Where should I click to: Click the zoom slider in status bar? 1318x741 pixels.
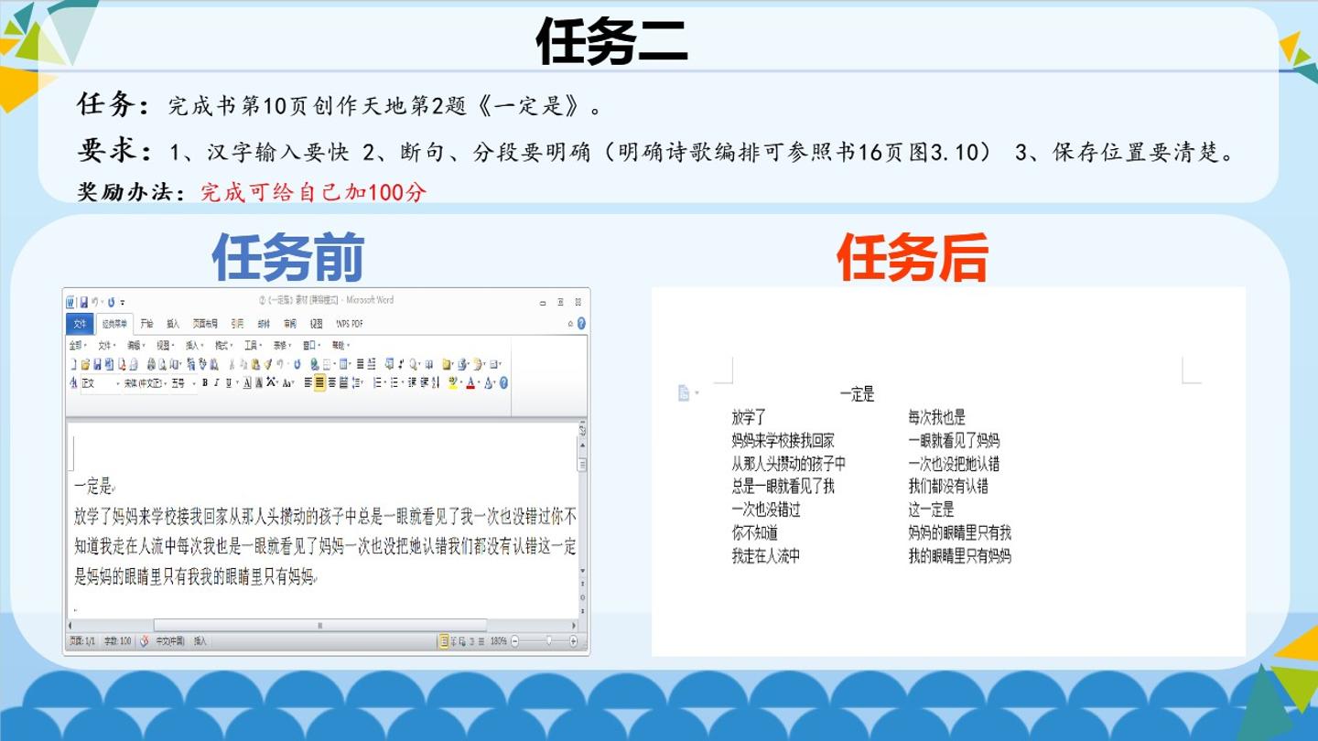tap(544, 641)
